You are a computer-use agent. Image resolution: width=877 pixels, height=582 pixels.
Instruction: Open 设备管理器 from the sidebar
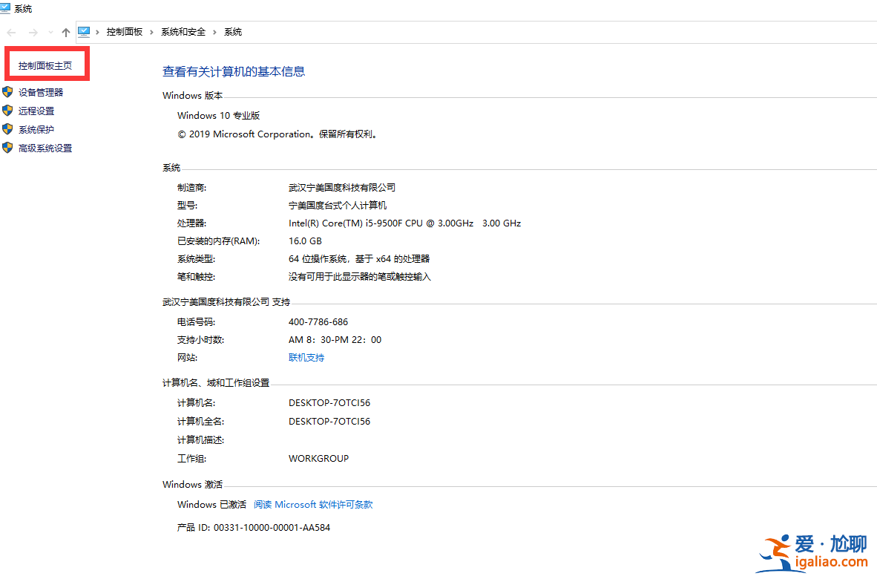pos(39,92)
